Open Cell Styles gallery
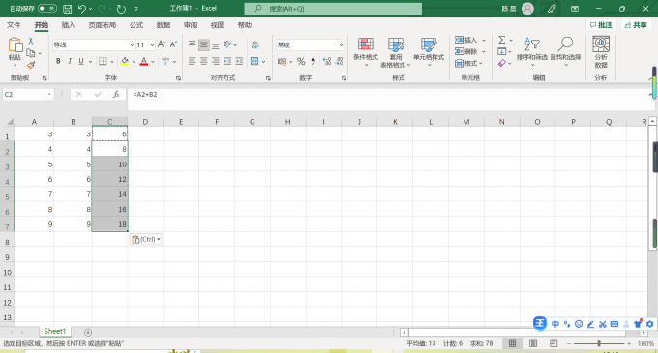This screenshot has width=658, height=353. [x=429, y=52]
